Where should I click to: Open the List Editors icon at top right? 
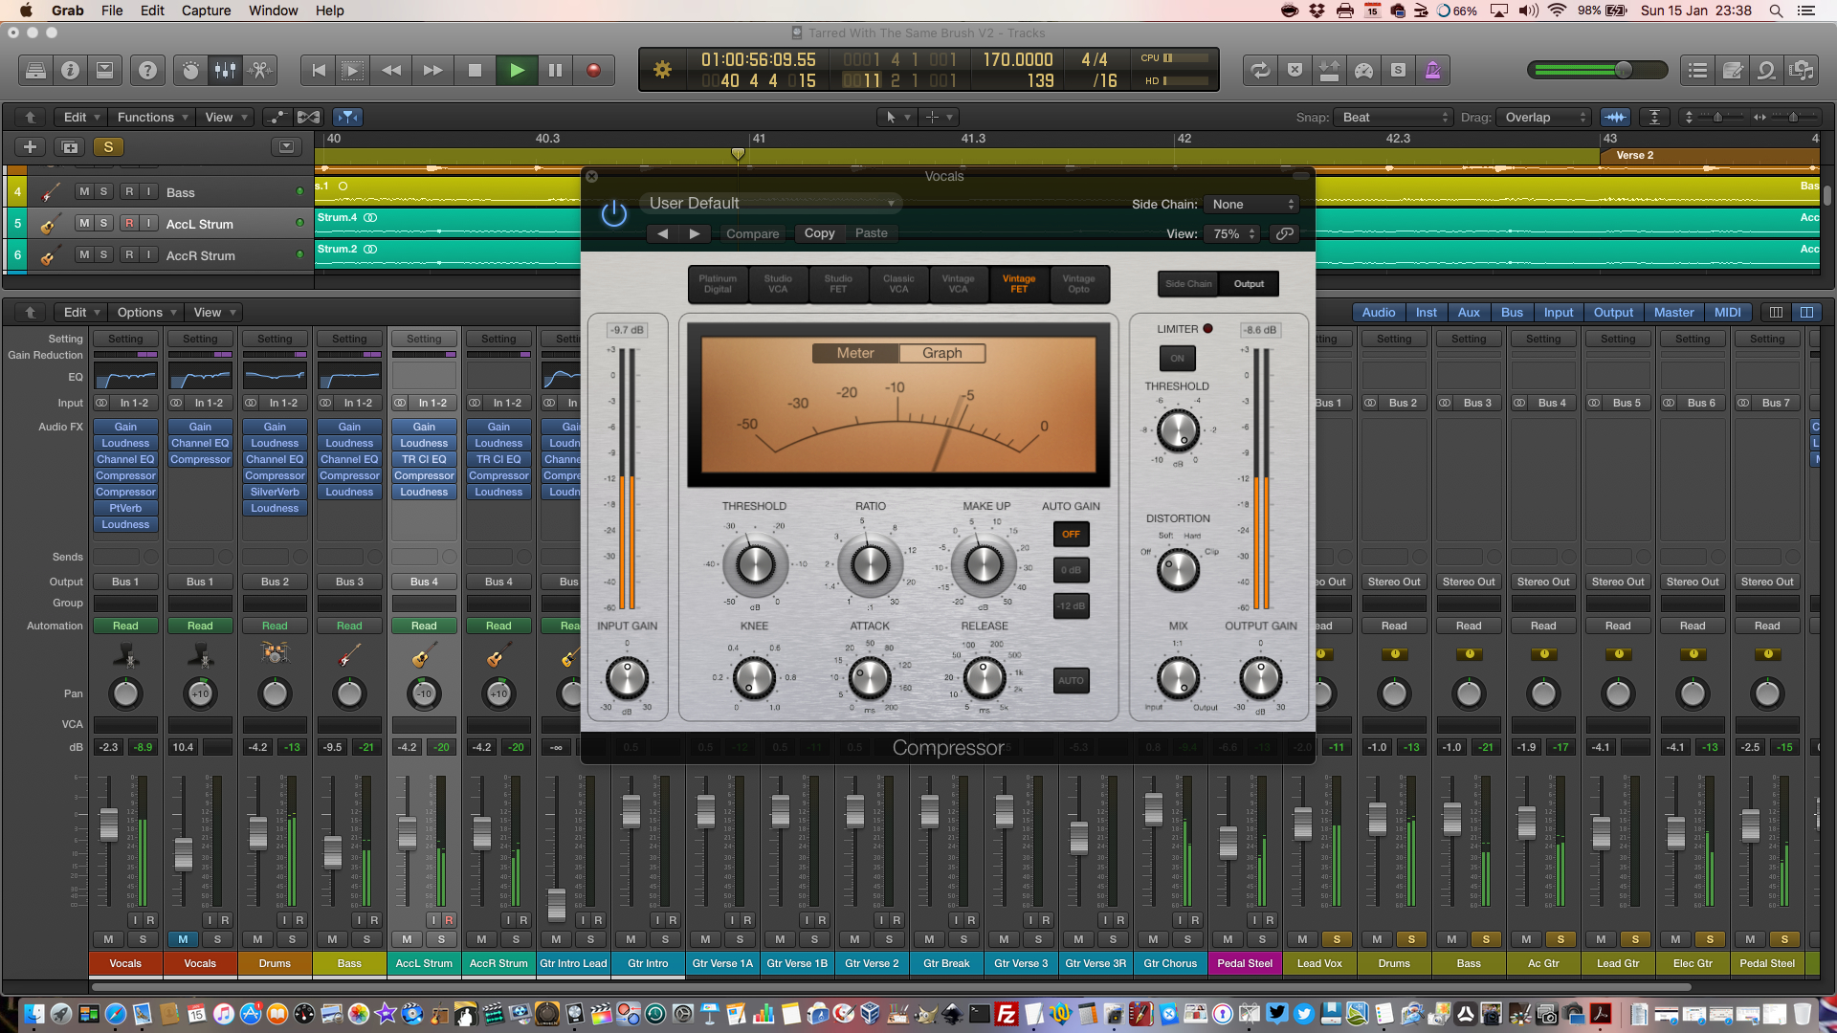click(1697, 69)
